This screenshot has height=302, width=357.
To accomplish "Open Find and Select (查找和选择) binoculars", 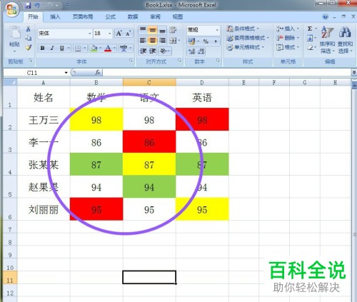I will pyautogui.click(x=345, y=40).
